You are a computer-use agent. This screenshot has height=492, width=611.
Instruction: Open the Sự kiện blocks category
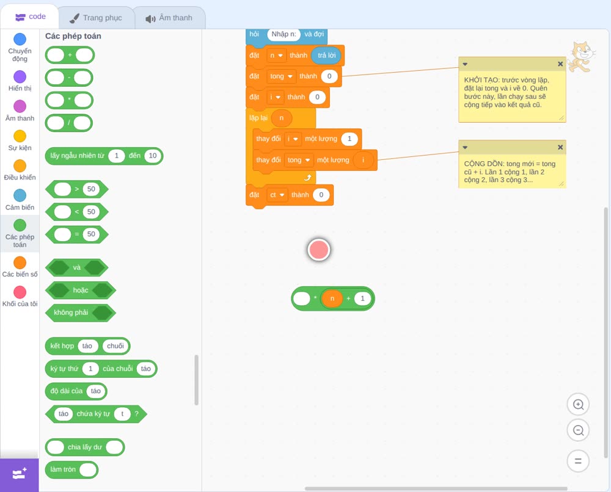(20, 140)
